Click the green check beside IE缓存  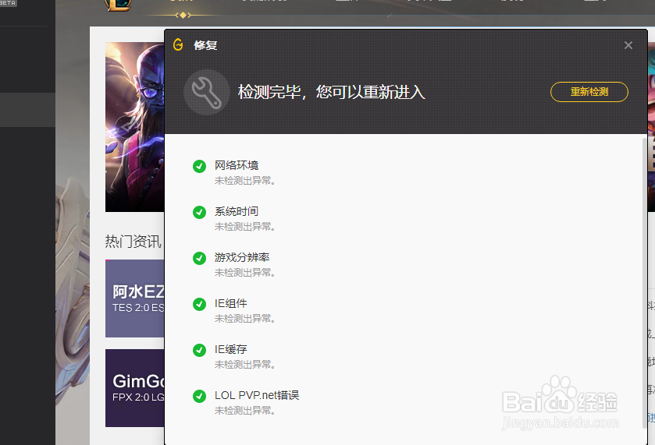199,350
